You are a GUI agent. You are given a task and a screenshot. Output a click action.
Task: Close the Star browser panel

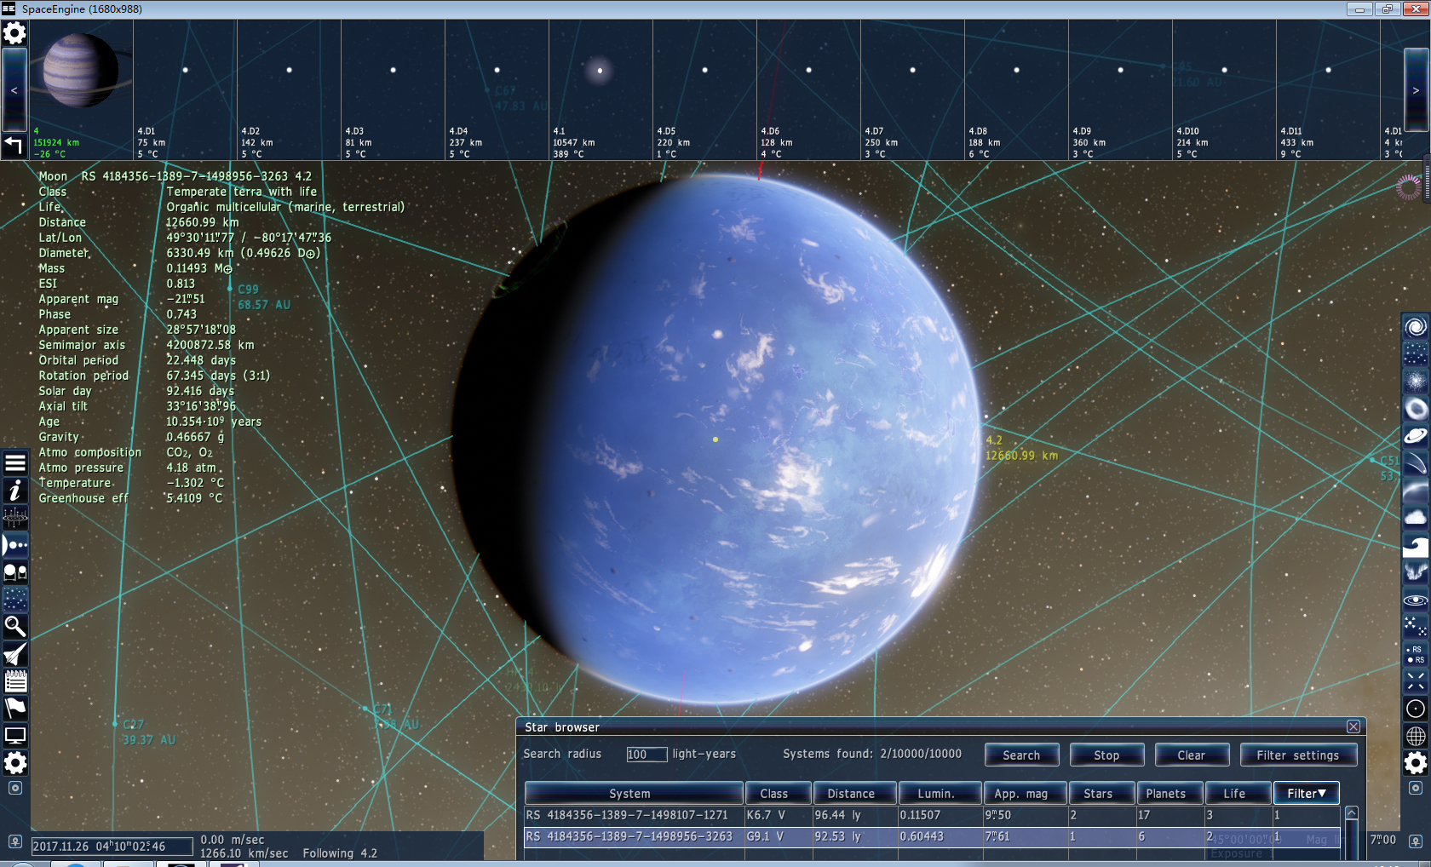click(1353, 726)
